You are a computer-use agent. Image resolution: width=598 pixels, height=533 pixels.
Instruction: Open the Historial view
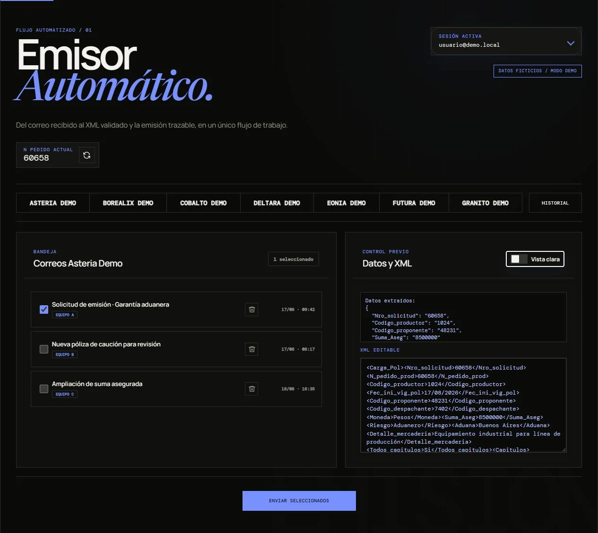555,203
